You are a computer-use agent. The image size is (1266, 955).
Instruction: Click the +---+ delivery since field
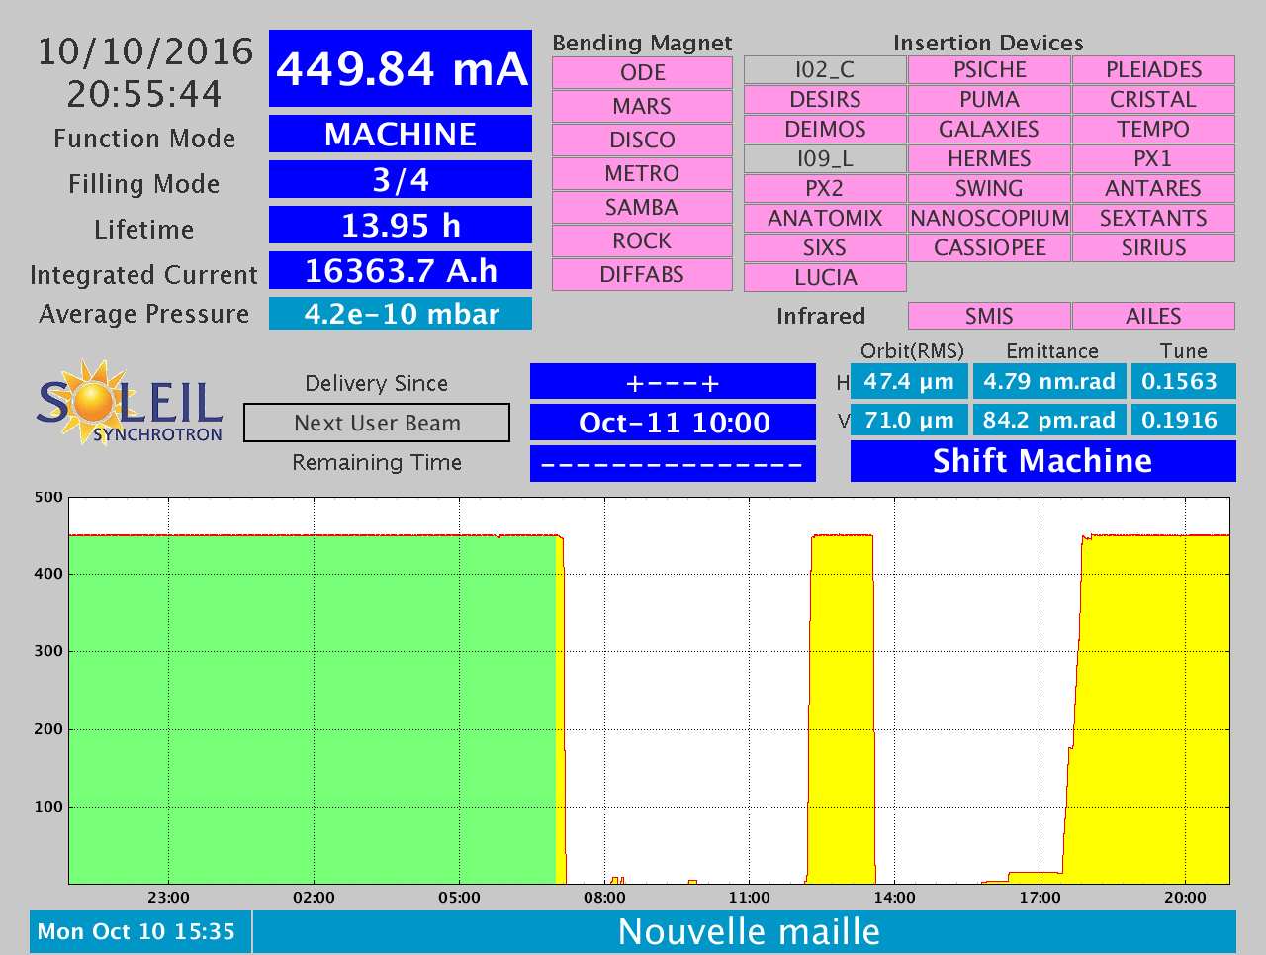(673, 382)
